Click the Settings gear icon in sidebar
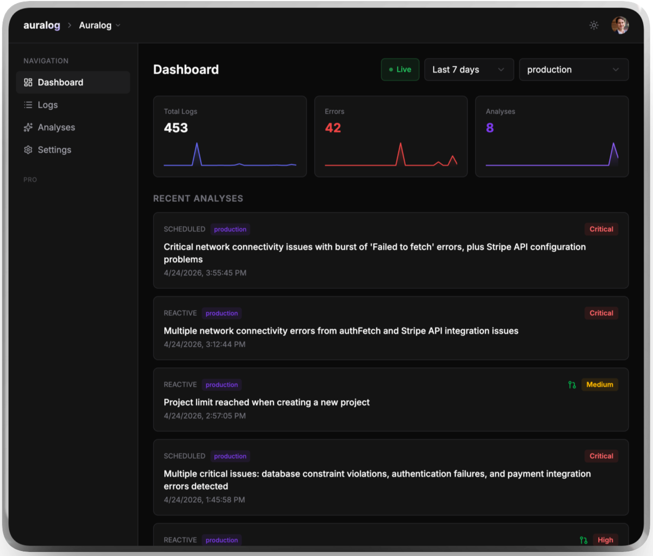The width and height of the screenshot is (653, 556). click(x=28, y=149)
